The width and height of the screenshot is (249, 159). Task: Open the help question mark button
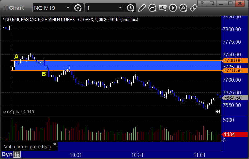click(202, 3)
